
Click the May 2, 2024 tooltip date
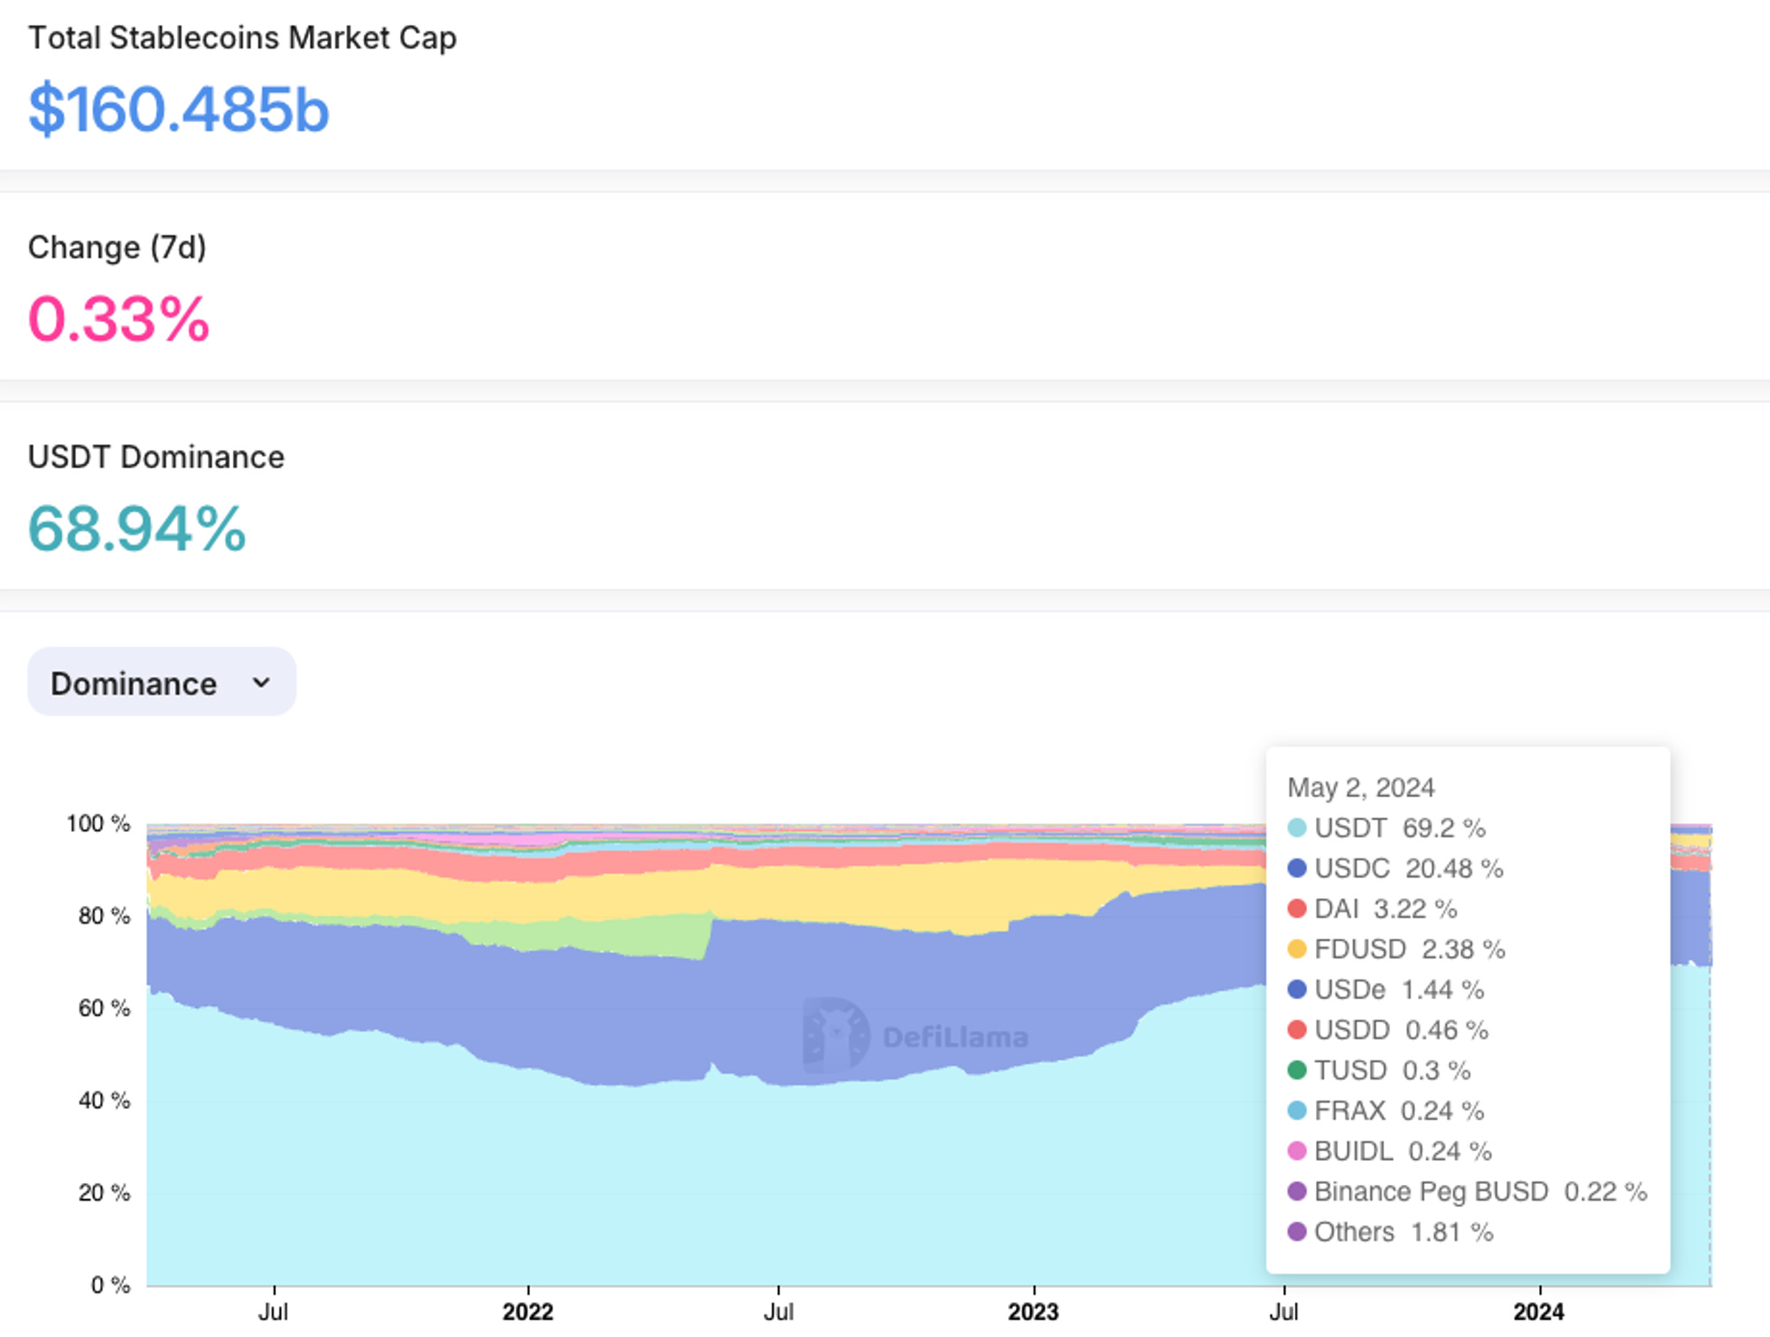[x=1360, y=788]
